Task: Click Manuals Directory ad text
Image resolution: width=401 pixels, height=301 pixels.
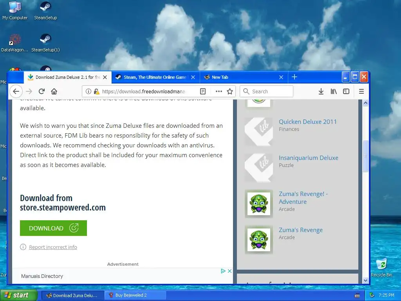Action: [42, 276]
